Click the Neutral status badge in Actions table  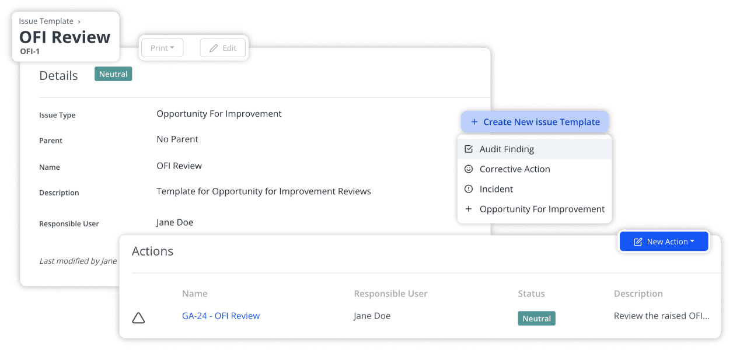click(536, 318)
